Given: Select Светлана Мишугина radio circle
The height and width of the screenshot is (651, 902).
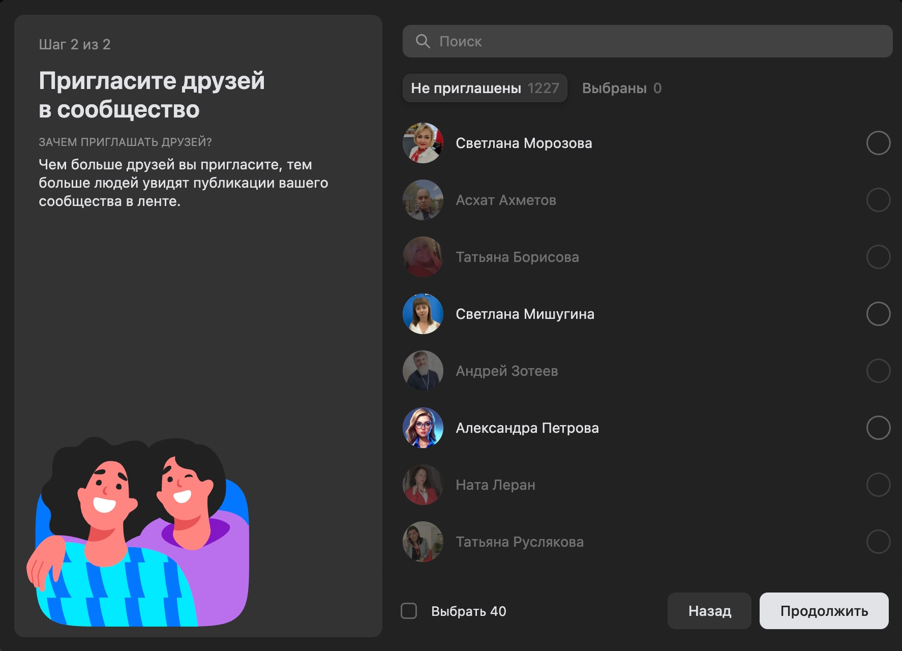Looking at the screenshot, I should pos(878,314).
